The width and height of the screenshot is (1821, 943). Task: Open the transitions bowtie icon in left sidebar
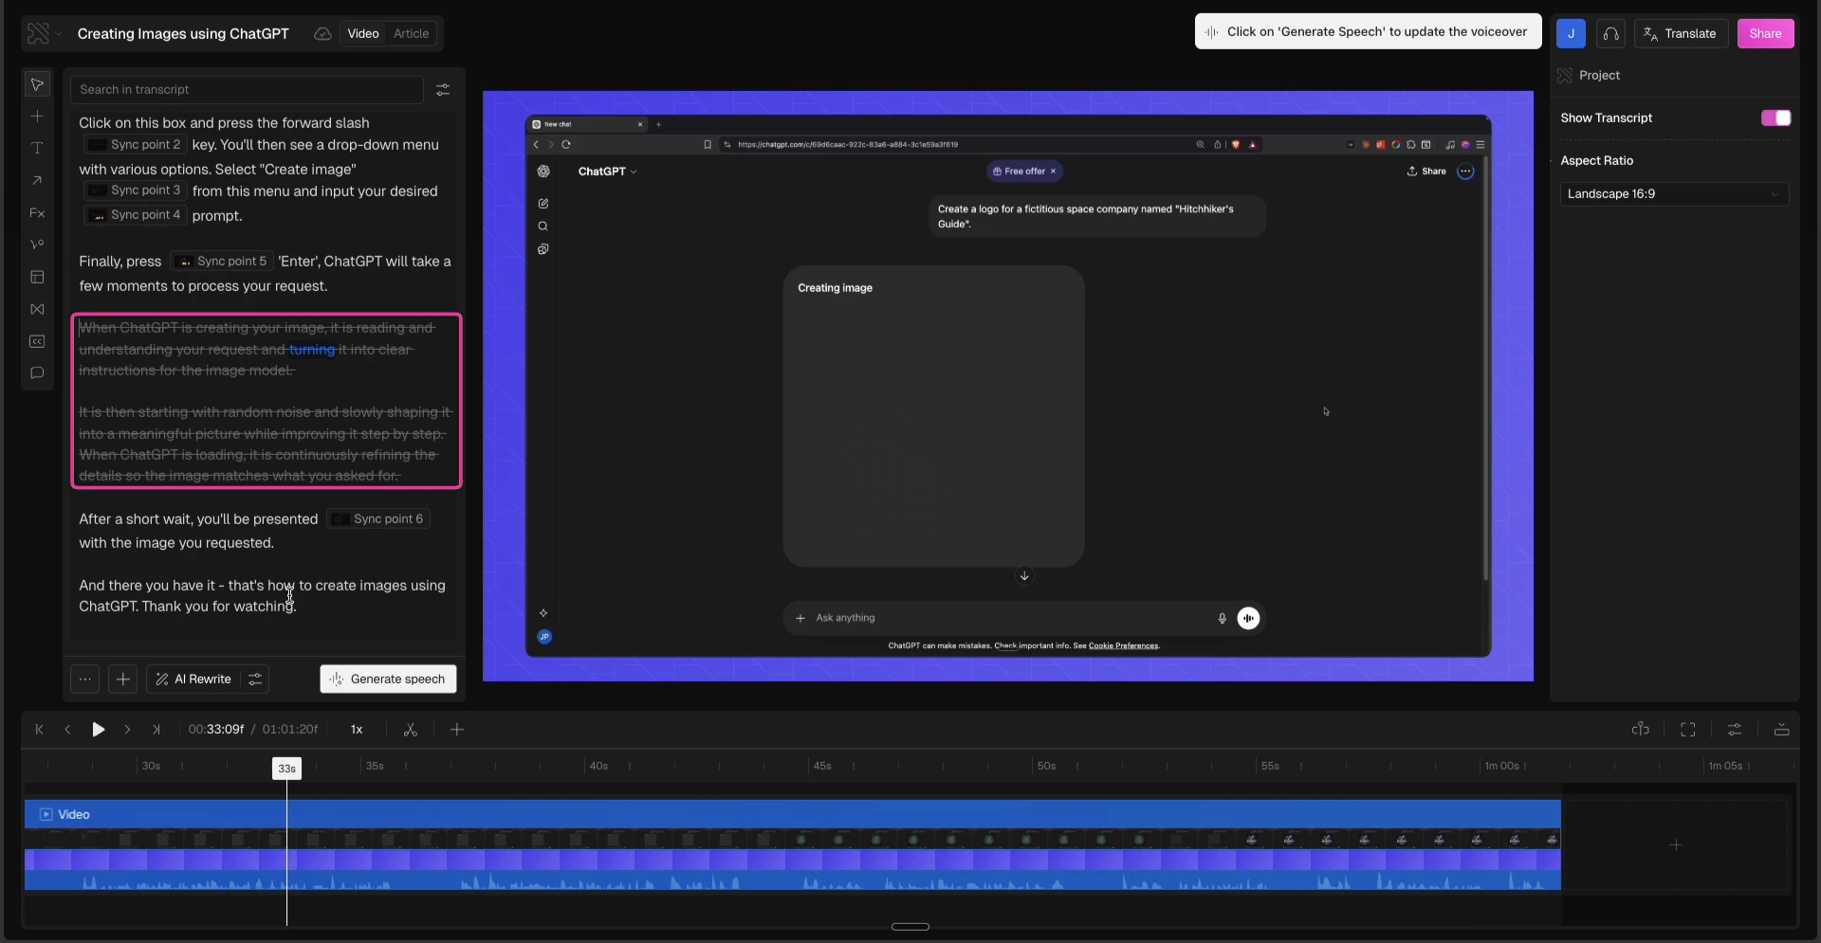[x=37, y=309]
